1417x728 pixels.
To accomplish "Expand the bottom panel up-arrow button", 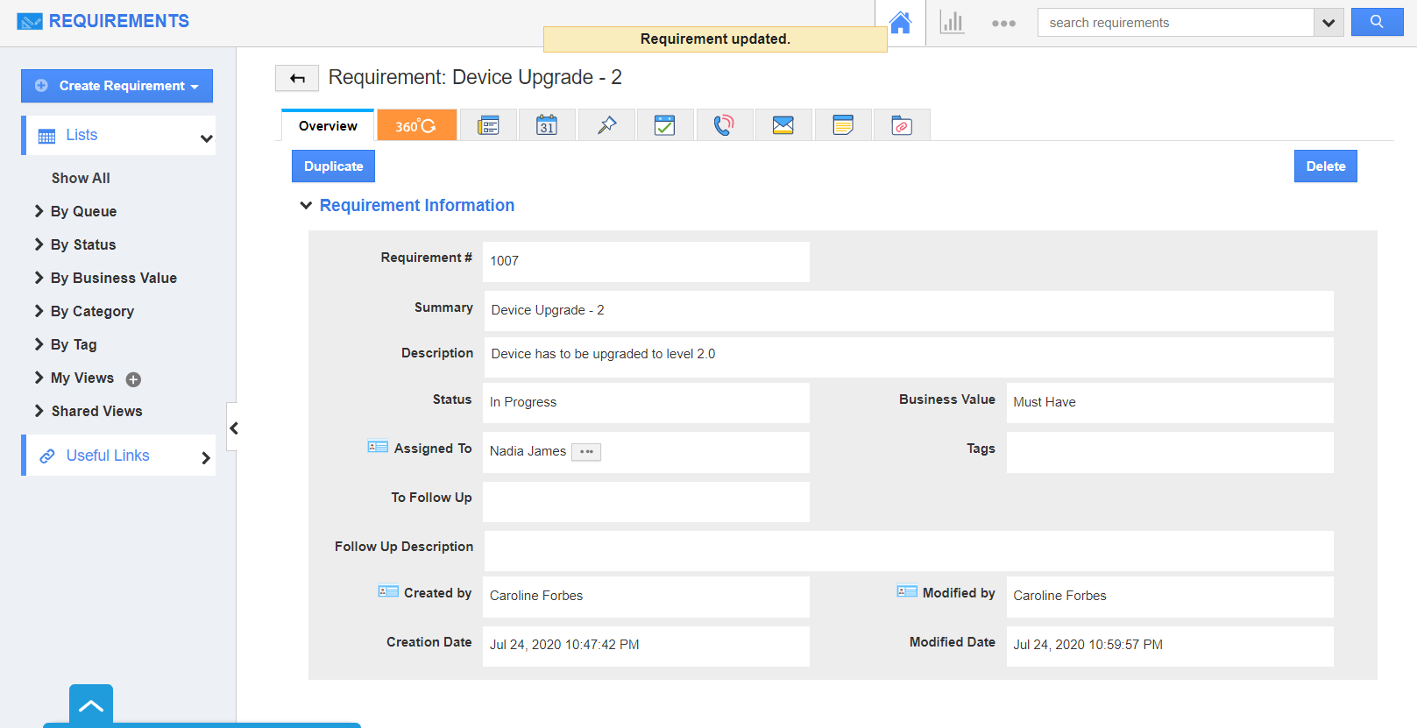I will coord(91,705).
